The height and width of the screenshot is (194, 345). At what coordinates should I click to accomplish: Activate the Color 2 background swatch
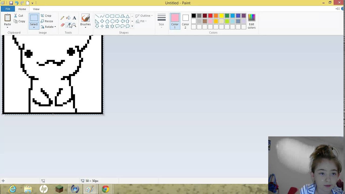(185, 21)
